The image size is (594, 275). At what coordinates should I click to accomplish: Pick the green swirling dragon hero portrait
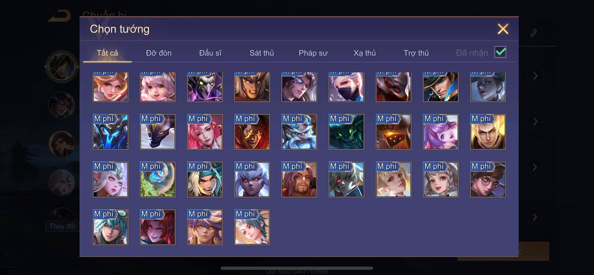[x=157, y=179]
